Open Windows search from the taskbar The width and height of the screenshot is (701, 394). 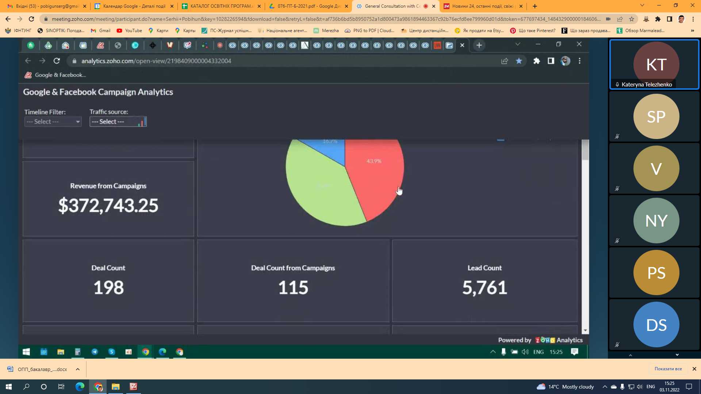click(26, 387)
